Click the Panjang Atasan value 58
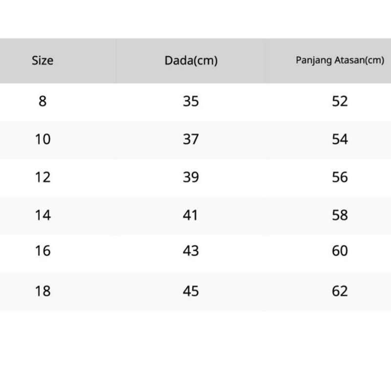The width and height of the screenshot is (391, 391). click(340, 215)
